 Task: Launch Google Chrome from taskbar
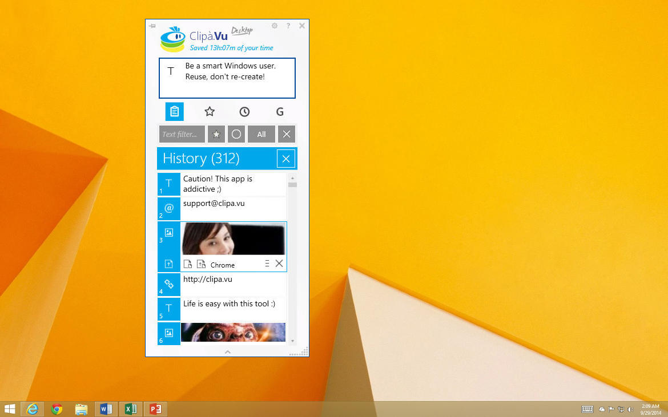[57, 409]
